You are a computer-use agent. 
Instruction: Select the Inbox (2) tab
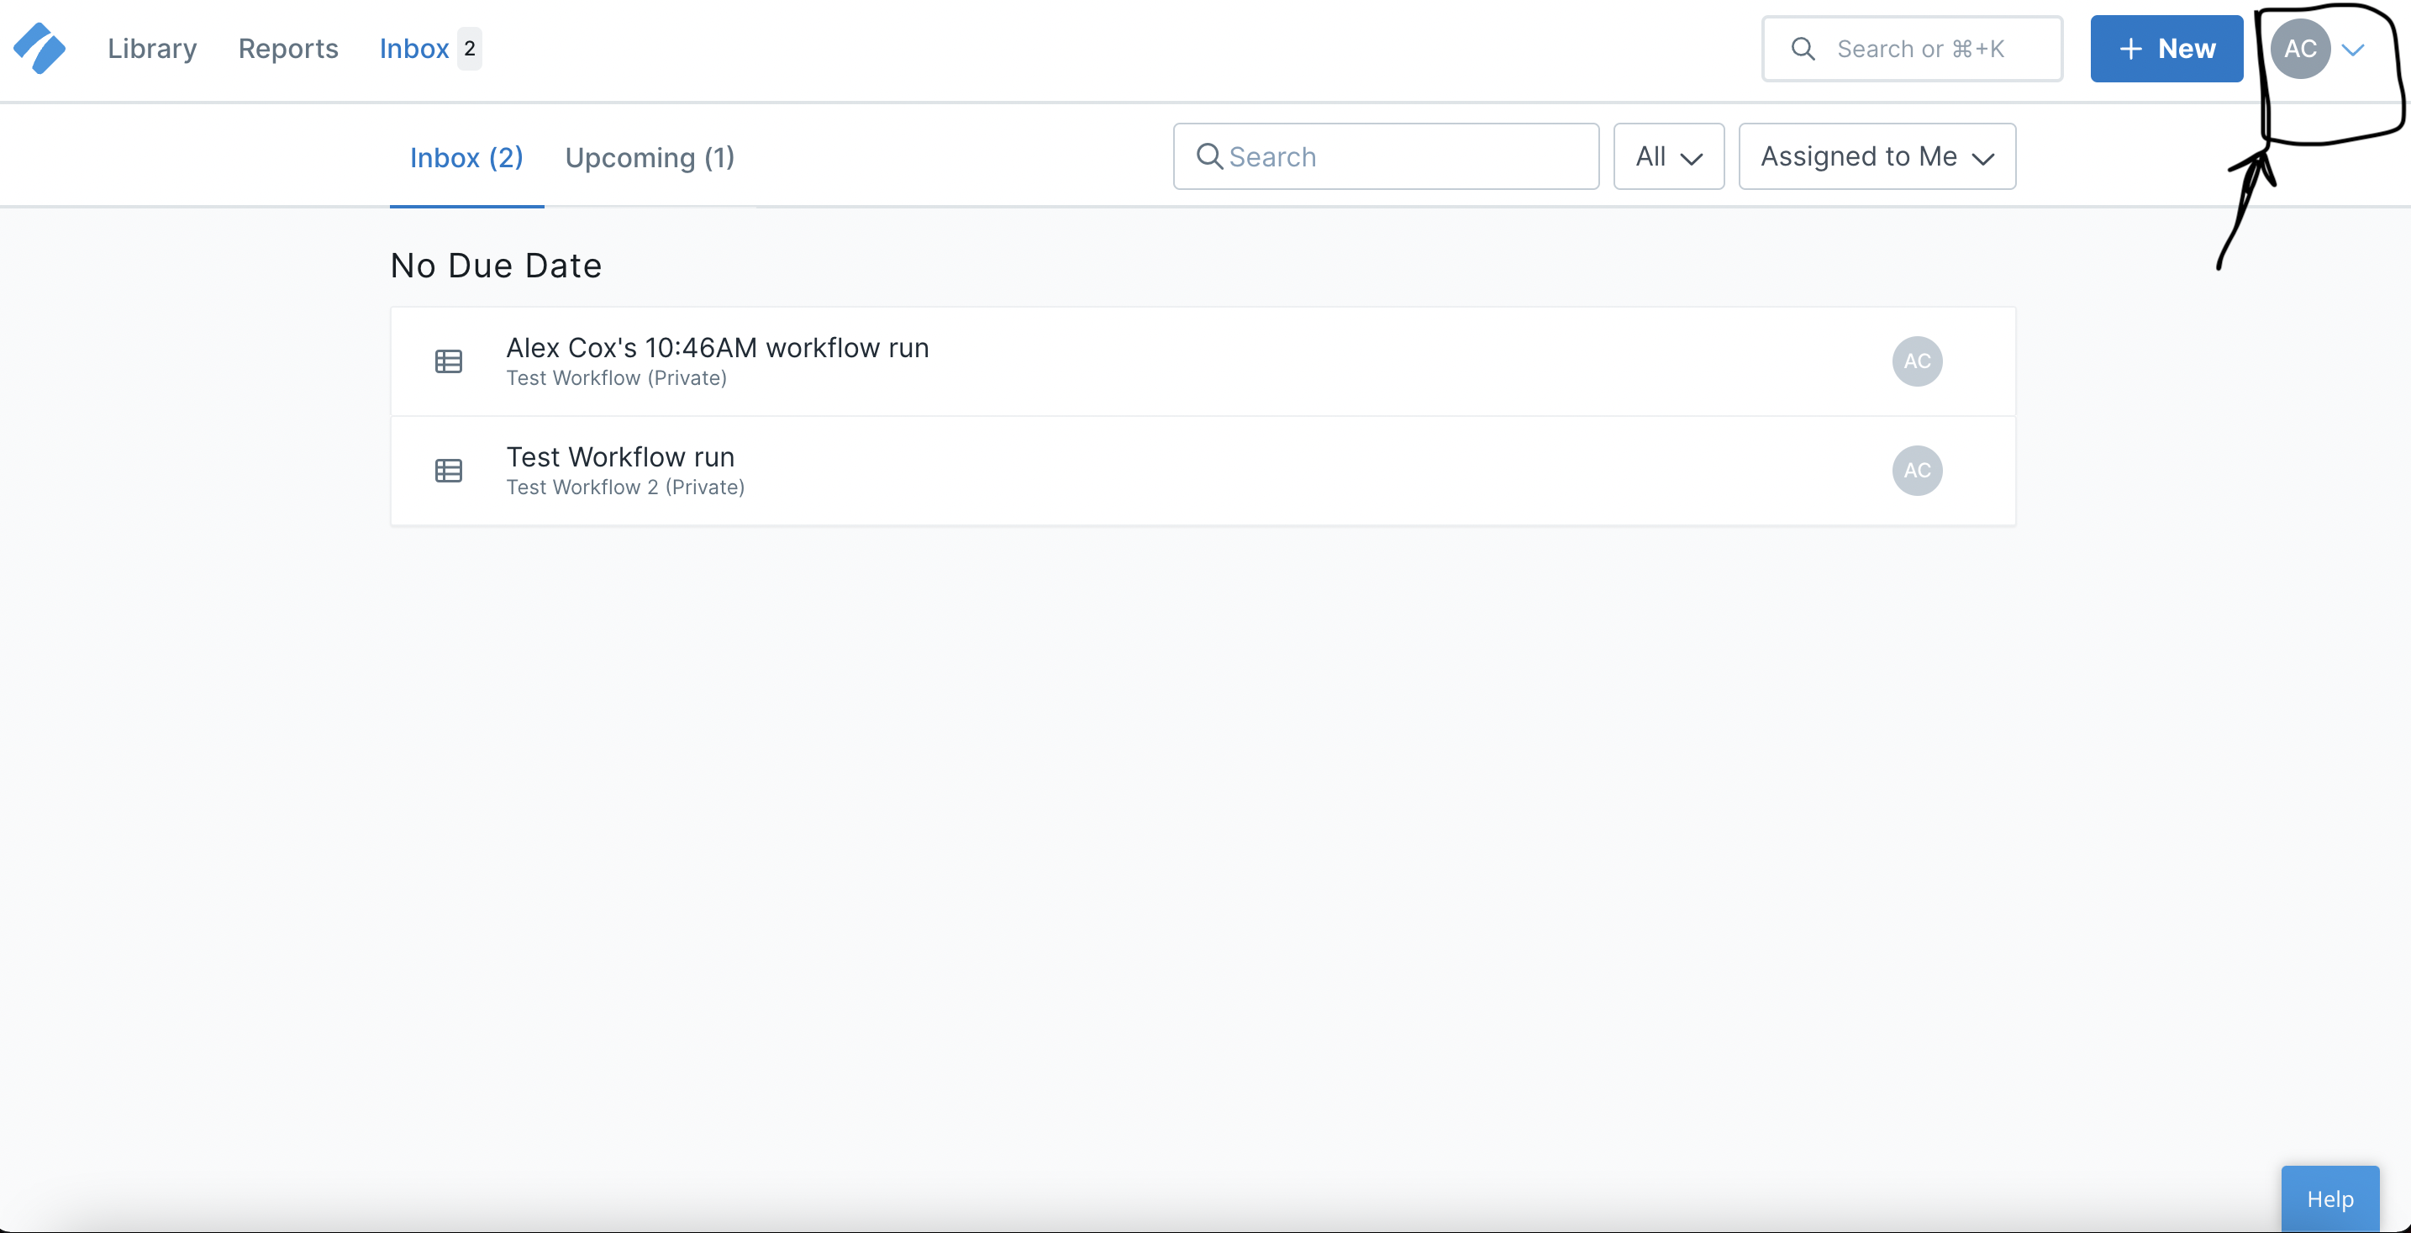tap(466, 157)
